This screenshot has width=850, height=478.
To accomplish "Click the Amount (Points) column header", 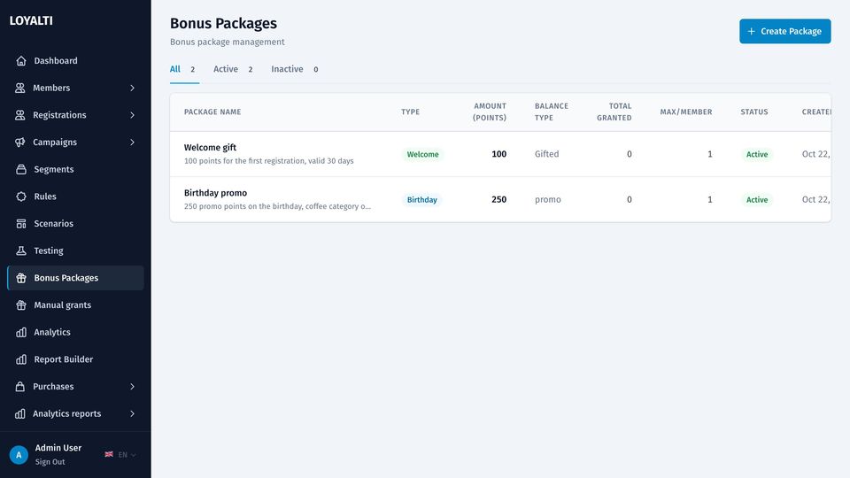I will tap(490, 112).
